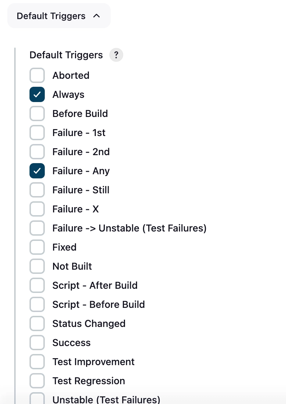Image resolution: width=286 pixels, height=404 pixels.
Task: Disable the Failure - Any trigger
Action: (x=37, y=171)
